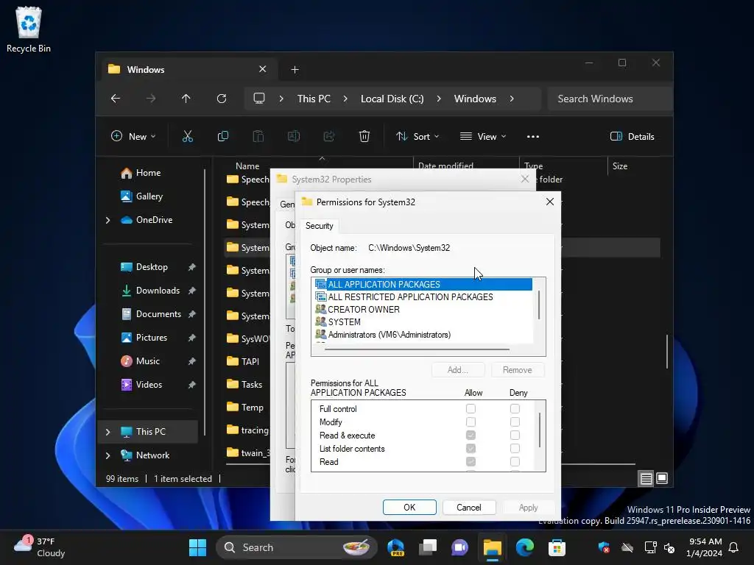Click the Copy icon in Explorer toolbar

pyautogui.click(x=222, y=136)
